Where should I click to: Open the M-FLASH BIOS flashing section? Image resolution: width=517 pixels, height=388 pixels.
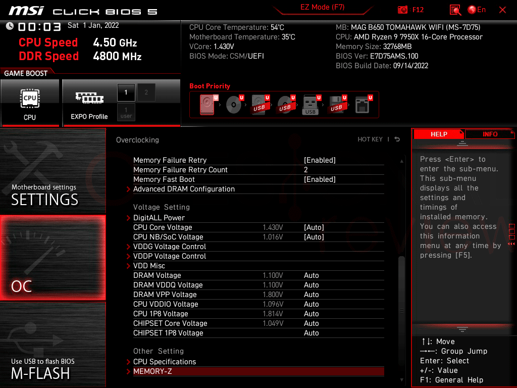53,344
